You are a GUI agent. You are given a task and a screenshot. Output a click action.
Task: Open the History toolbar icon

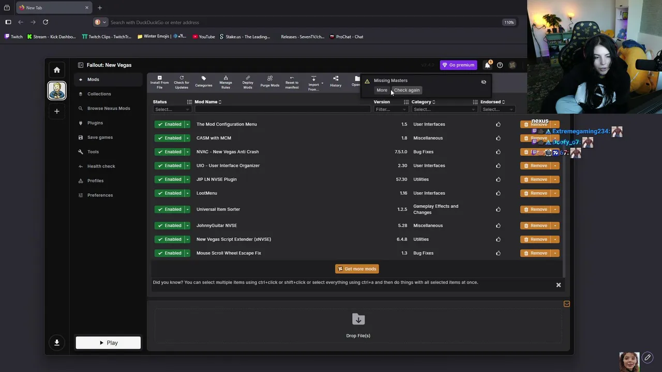[336, 82]
